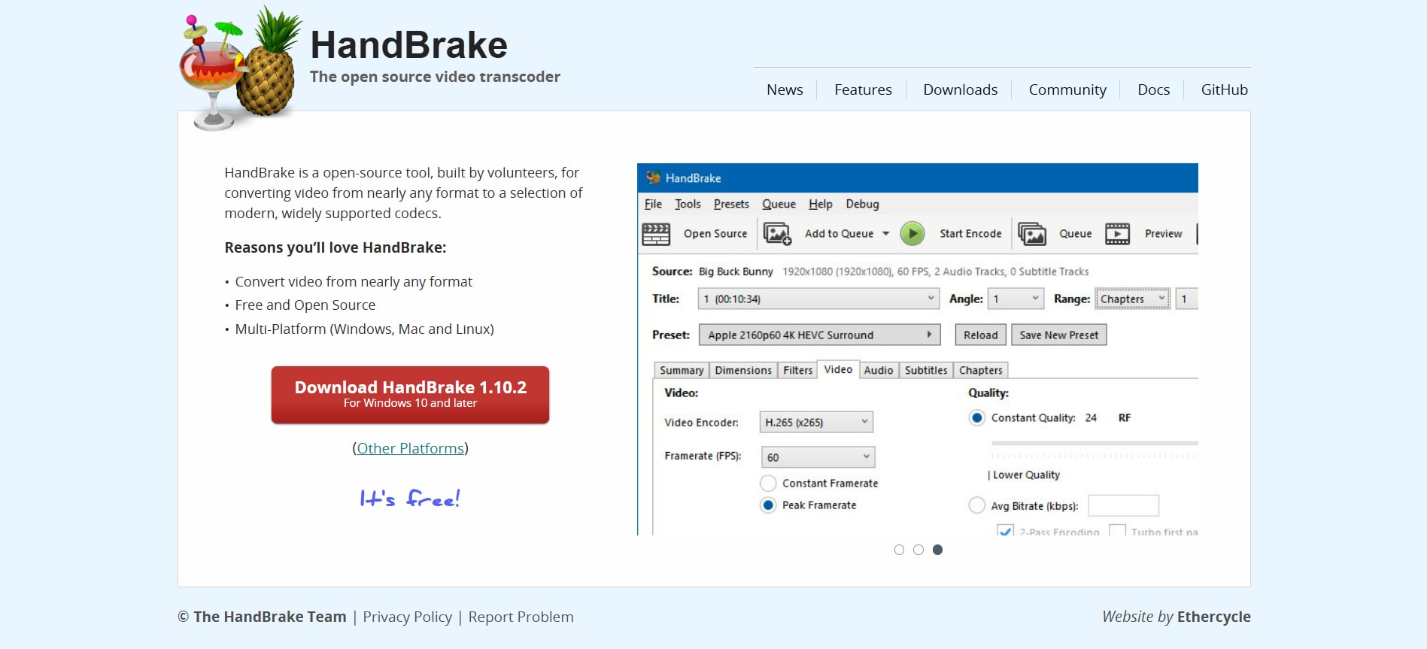Show the first carousel slide dot
Screen dimensions: 1427x649
point(899,550)
